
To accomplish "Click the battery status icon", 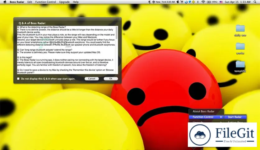I will click(209, 2).
